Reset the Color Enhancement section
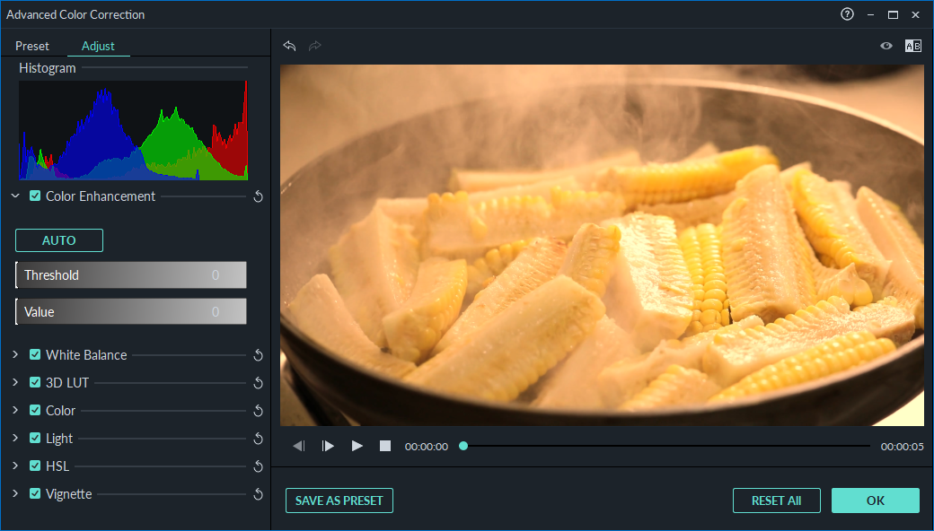 click(258, 196)
